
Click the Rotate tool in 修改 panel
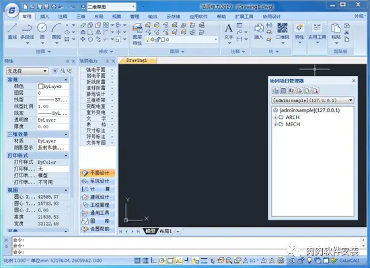[90, 40]
